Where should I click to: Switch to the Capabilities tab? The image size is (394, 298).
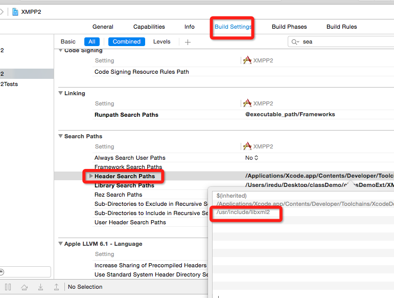pos(149,27)
